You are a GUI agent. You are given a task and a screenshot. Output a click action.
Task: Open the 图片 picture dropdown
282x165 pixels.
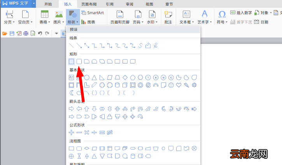tap(59, 17)
